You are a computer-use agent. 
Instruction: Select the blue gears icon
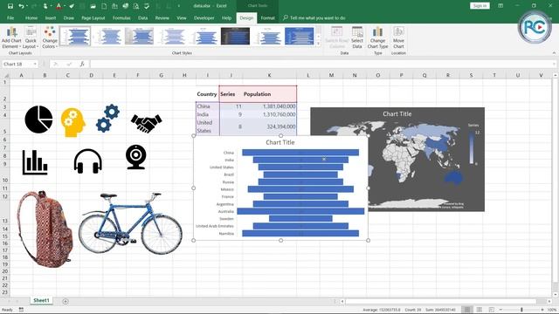pos(107,118)
